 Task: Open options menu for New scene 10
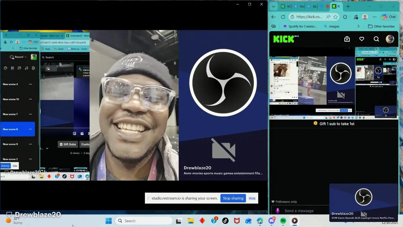pos(30,99)
